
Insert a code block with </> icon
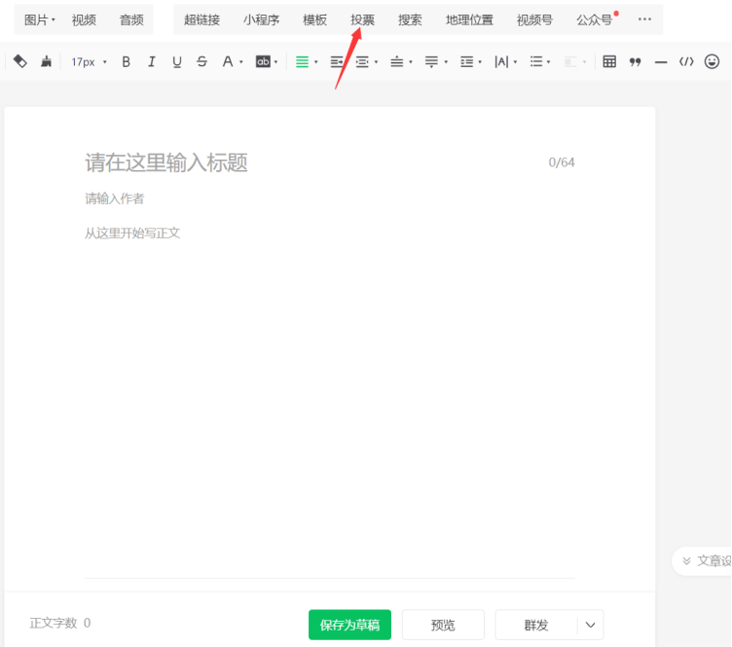tap(686, 61)
